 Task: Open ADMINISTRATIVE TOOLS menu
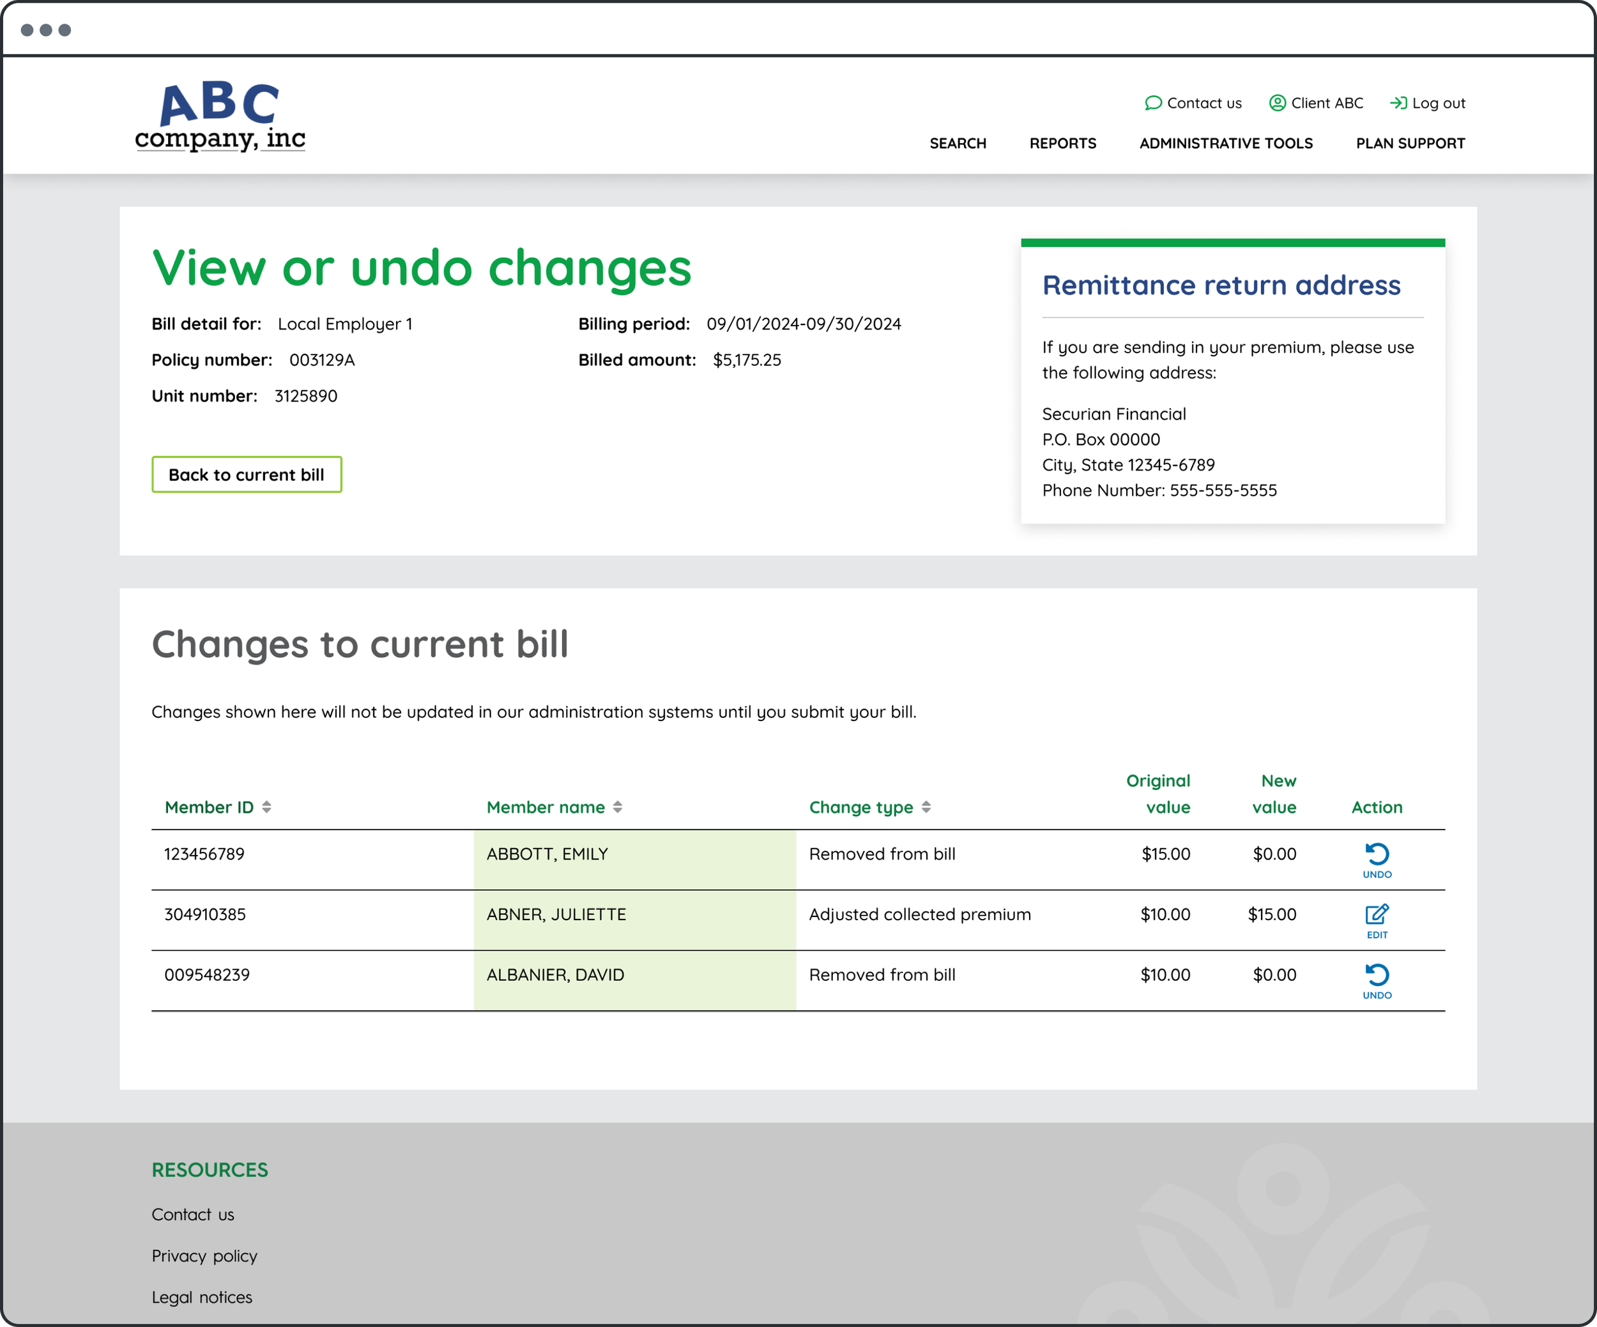[x=1226, y=143]
